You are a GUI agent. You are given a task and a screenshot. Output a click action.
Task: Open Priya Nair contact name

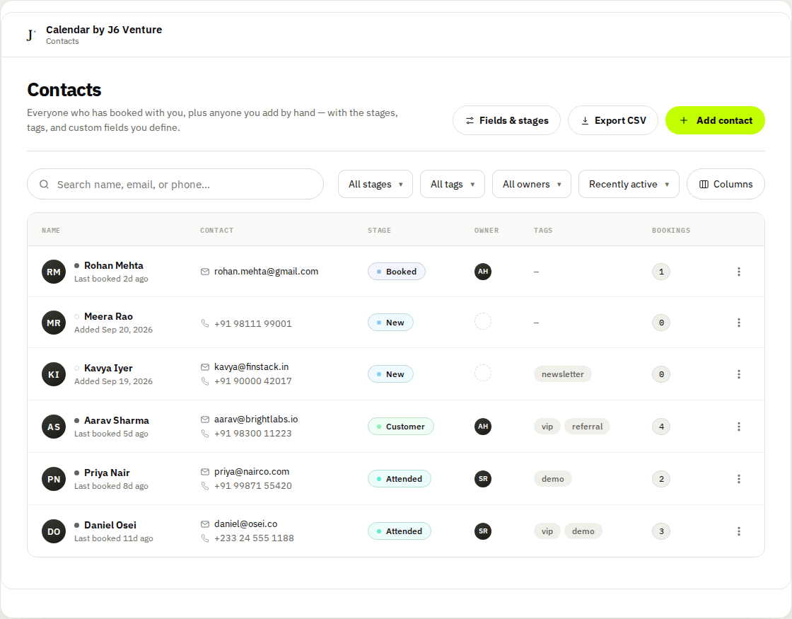coord(107,473)
